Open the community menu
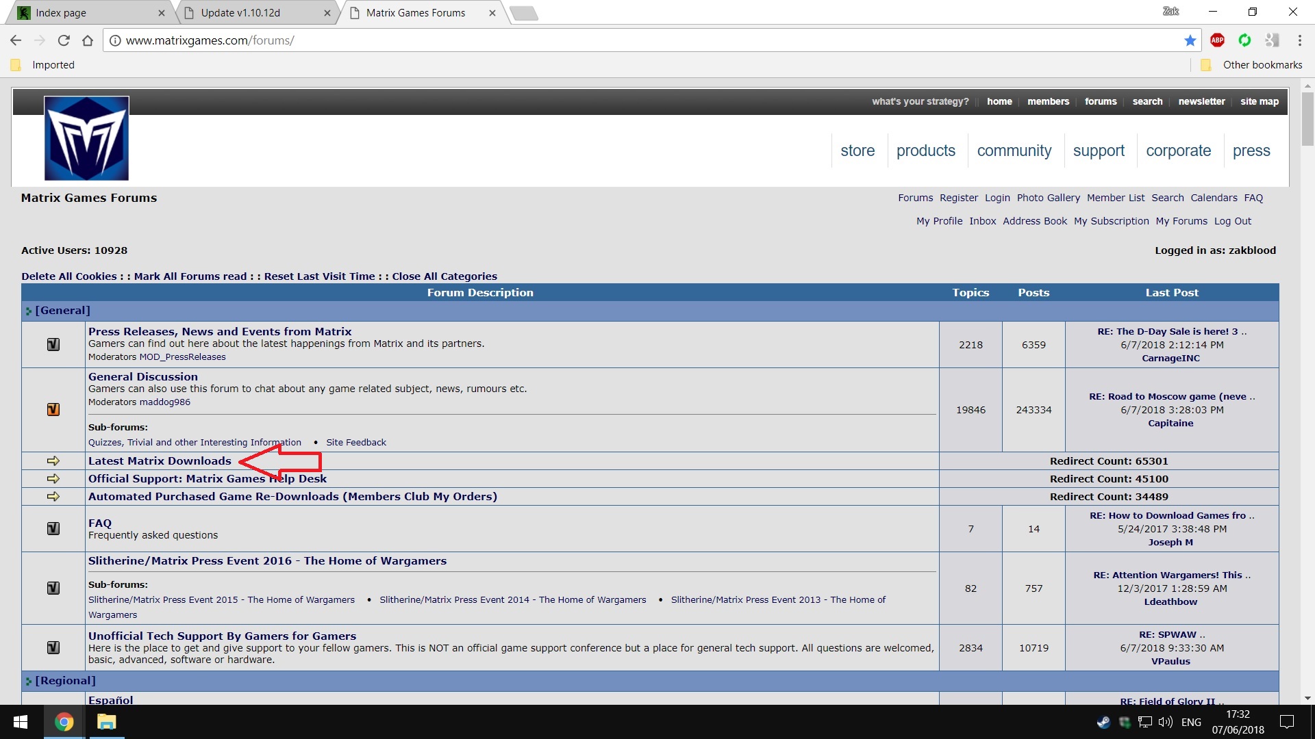Screen dimensions: 1315x739 pyautogui.click(x=1014, y=151)
